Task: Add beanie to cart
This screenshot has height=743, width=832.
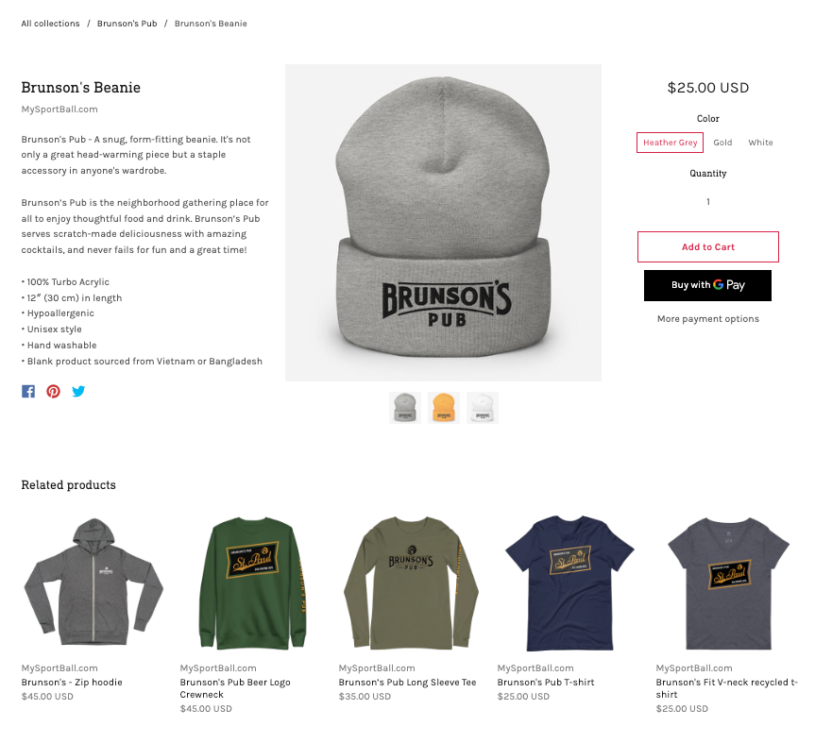Action: tap(708, 247)
